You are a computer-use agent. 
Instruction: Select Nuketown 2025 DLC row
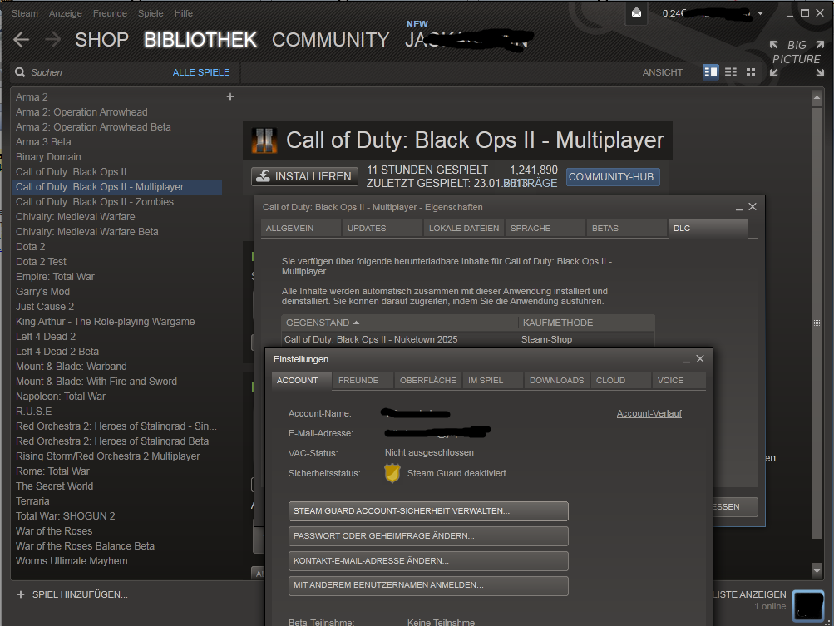[x=468, y=339]
